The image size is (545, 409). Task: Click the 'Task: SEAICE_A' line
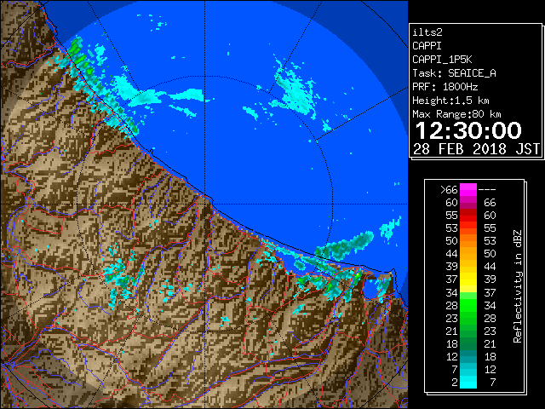tap(454, 73)
